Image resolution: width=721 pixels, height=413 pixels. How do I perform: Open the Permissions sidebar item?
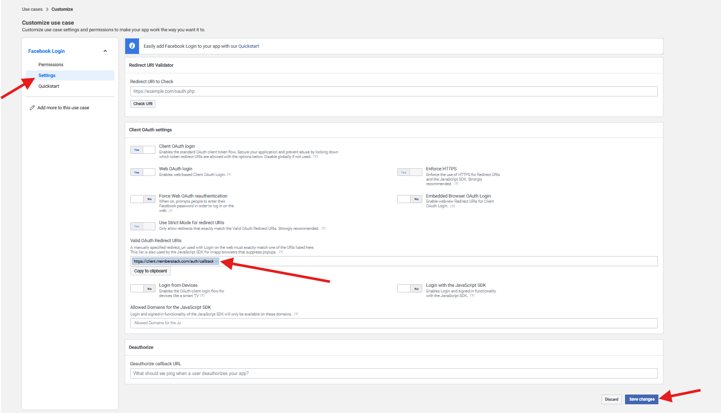click(51, 65)
